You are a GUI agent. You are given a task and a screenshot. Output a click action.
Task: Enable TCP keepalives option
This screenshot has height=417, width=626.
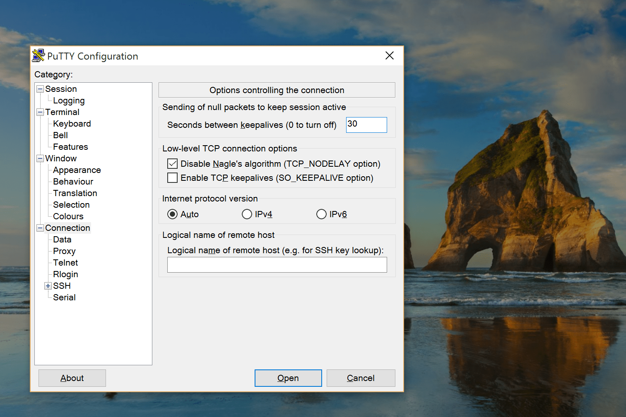(x=172, y=177)
